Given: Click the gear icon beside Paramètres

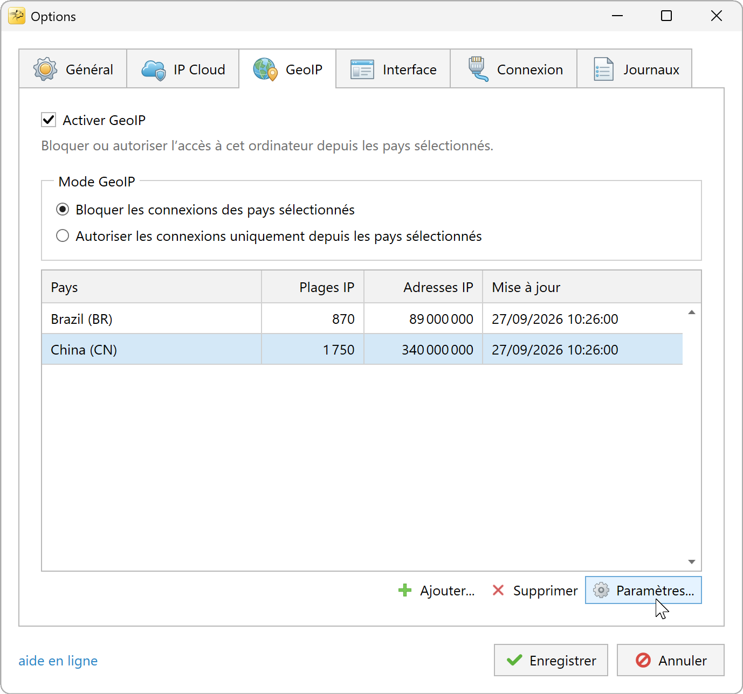Looking at the screenshot, I should point(601,591).
